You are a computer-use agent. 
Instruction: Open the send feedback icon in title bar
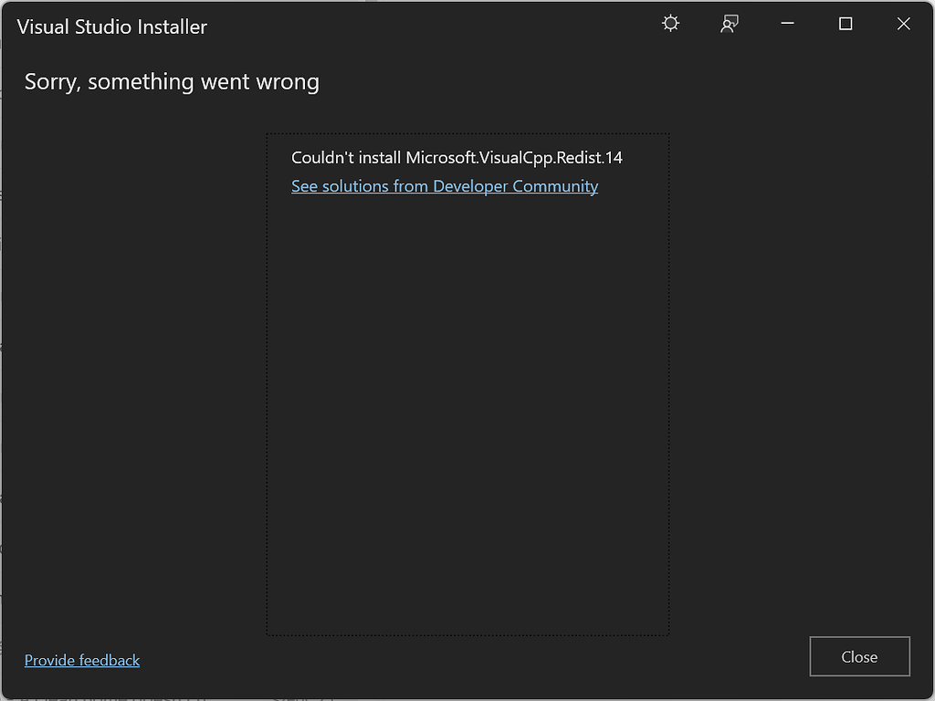tap(729, 25)
